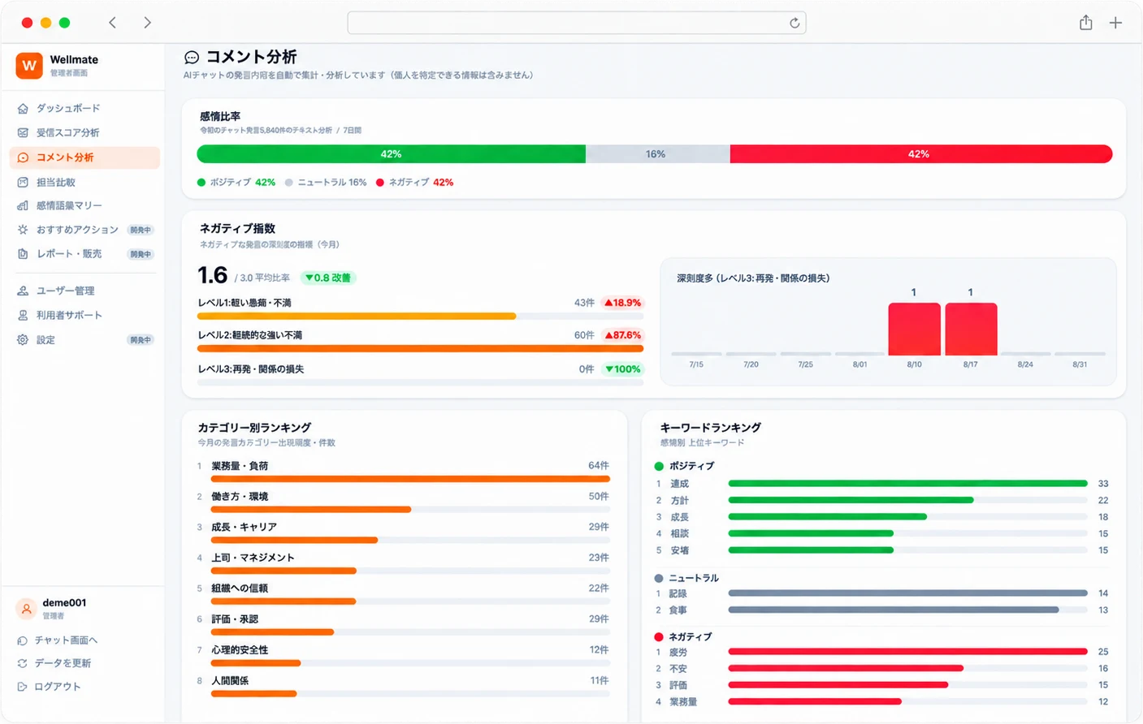The height and width of the screenshot is (724, 1143).
Task: Click the 受信スコア分析 sidebar icon
Action: coord(23,132)
